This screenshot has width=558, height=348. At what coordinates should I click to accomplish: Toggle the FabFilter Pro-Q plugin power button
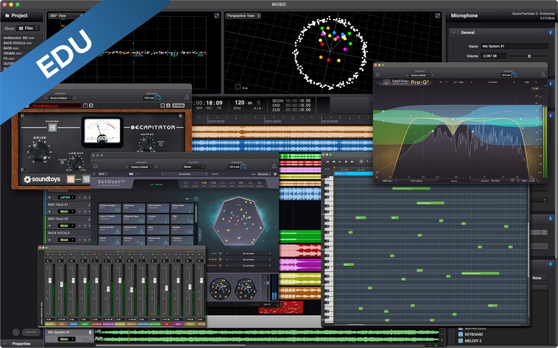[x=377, y=75]
